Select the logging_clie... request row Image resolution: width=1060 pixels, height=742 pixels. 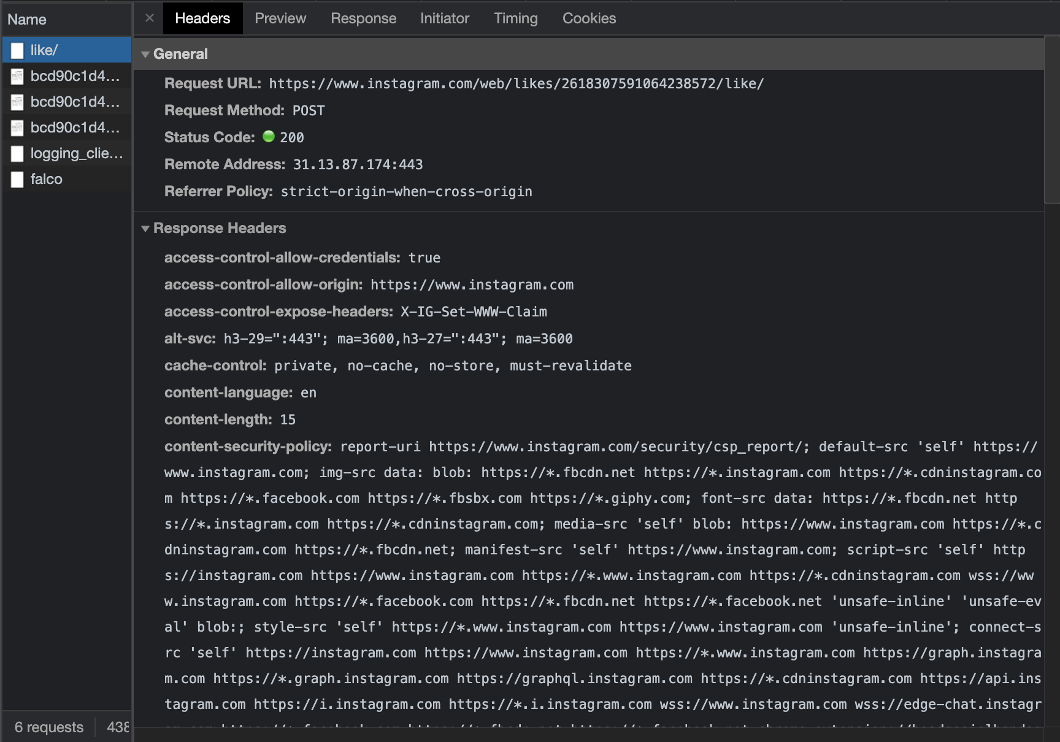(x=67, y=153)
